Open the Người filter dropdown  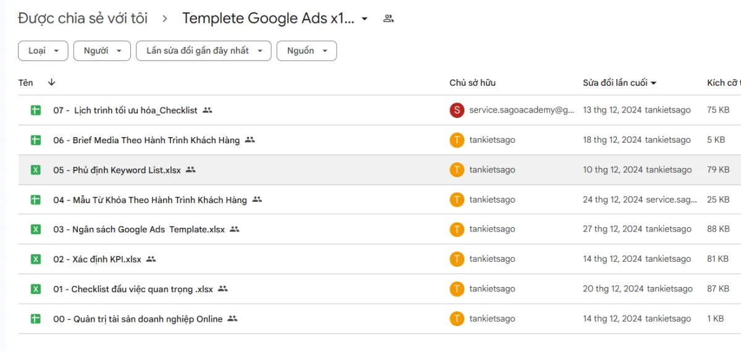click(x=102, y=51)
